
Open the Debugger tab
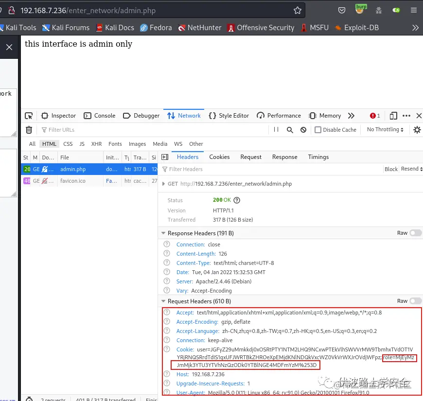141,116
